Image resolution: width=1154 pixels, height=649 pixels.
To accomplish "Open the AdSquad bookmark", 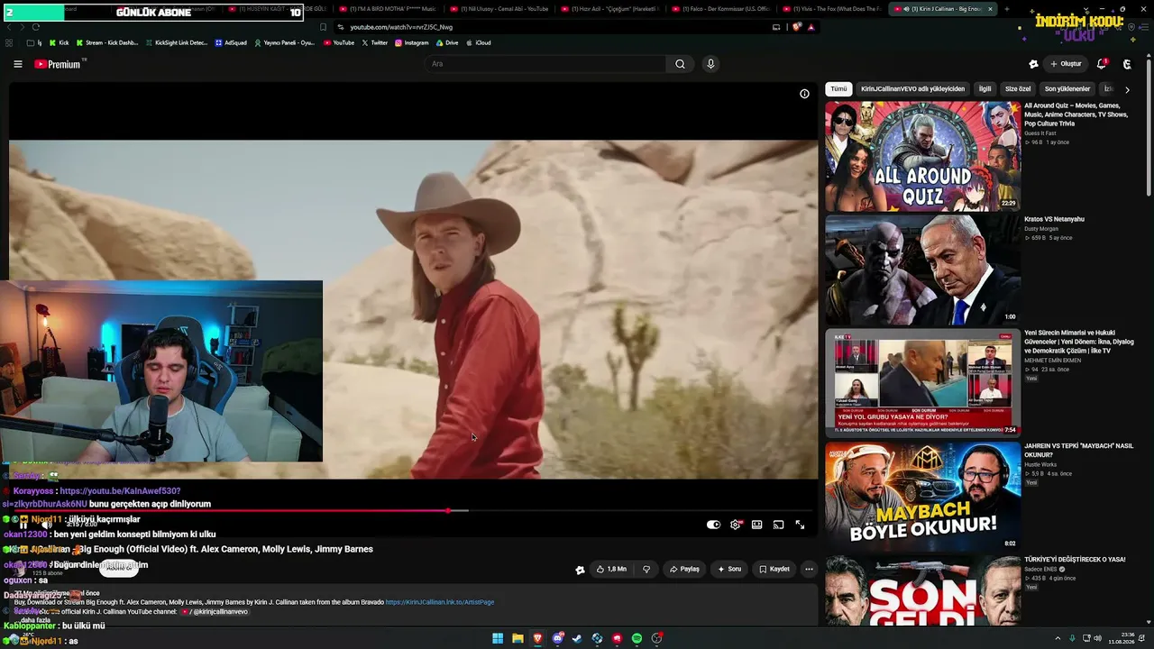I will [231, 42].
